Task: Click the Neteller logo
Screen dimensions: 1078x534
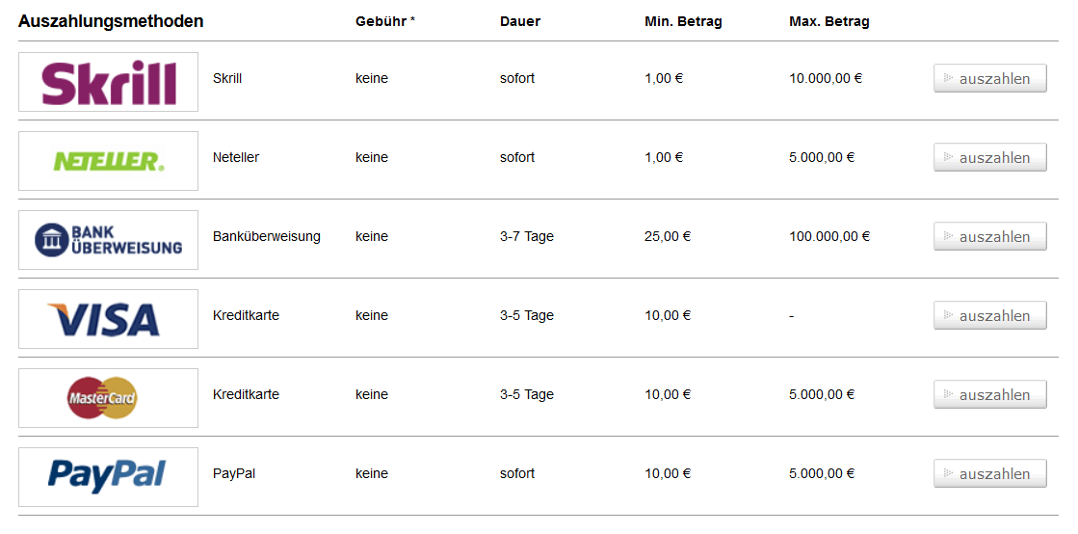Action: click(x=109, y=161)
